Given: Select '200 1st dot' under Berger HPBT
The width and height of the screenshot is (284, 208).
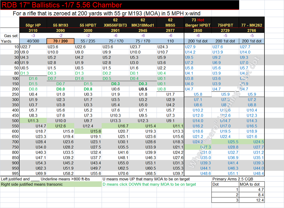Looking at the screenshot, I should pos(198,41).
